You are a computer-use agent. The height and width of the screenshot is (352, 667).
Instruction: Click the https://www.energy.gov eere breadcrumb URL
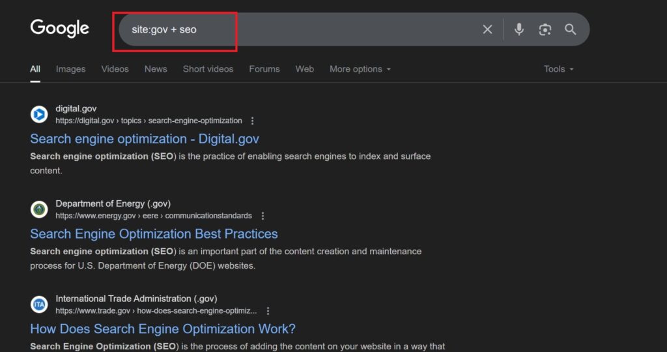[x=154, y=216]
